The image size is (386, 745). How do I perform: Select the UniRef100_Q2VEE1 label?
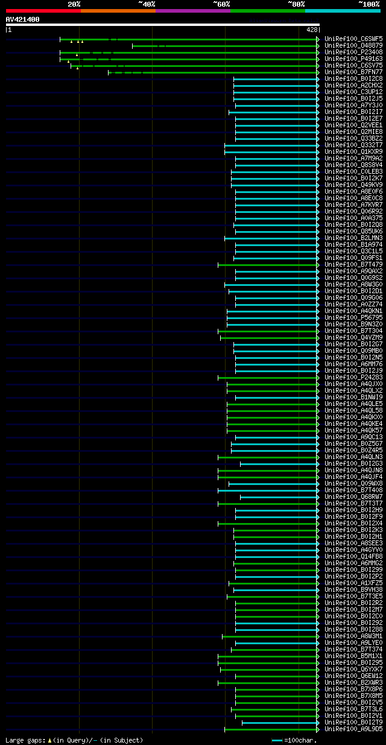(353, 125)
